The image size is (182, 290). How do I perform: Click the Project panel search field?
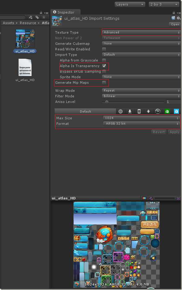(x=12, y=17)
